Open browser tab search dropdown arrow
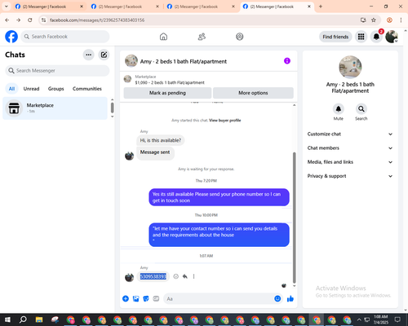The width and height of the screenshot is (408, 326). coord(7,7)
